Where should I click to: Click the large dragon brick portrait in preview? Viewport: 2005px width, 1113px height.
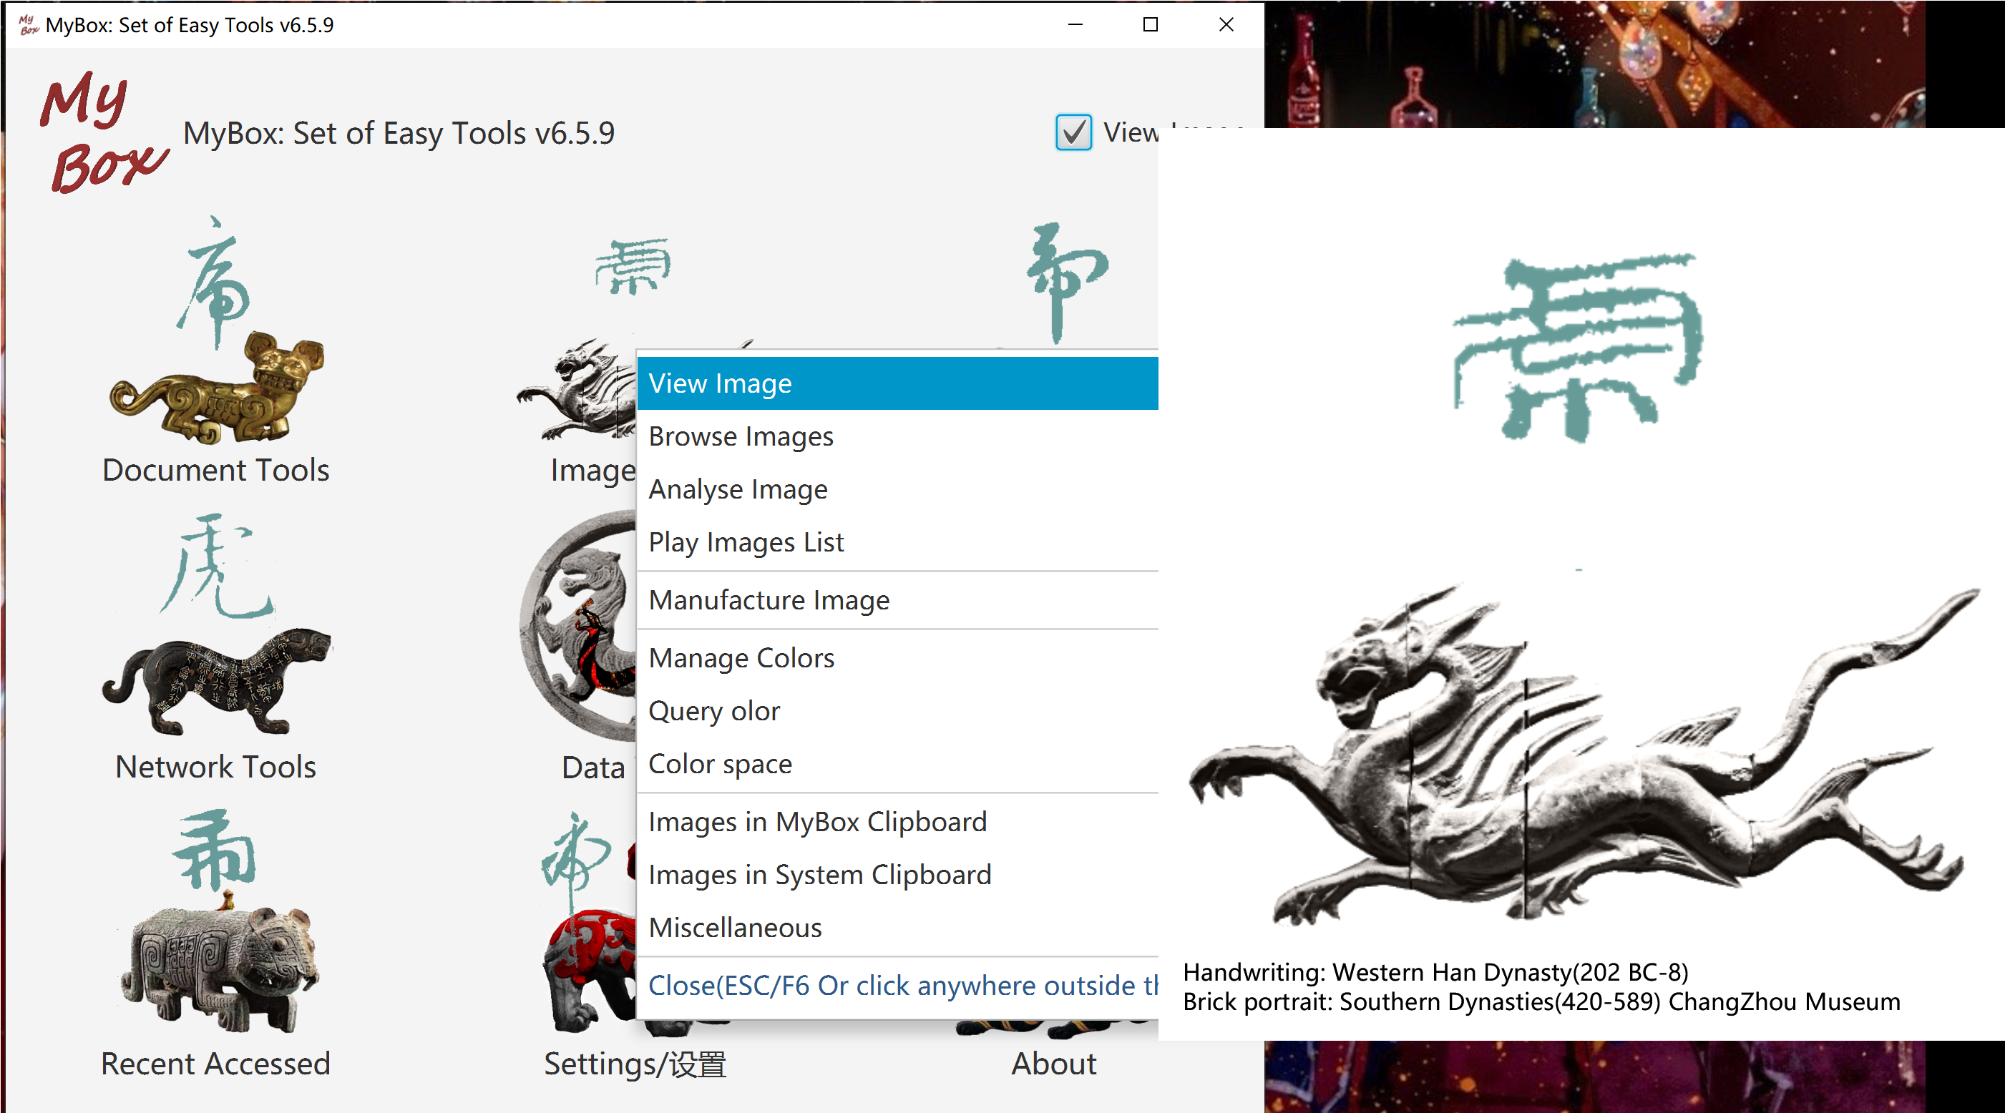[1583, 755]
